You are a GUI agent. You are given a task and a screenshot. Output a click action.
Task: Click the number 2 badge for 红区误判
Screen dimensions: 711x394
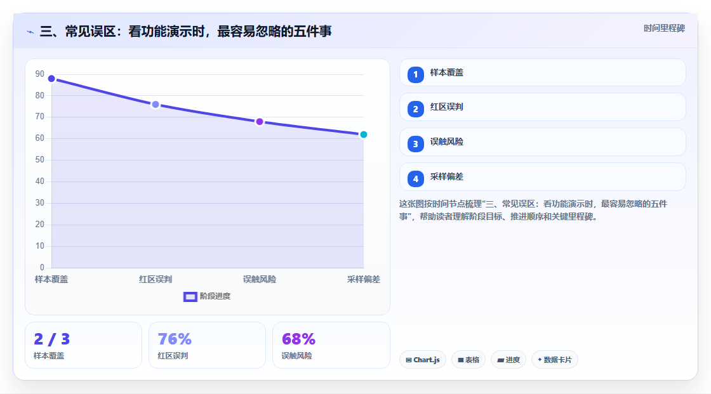coord(415,109)
